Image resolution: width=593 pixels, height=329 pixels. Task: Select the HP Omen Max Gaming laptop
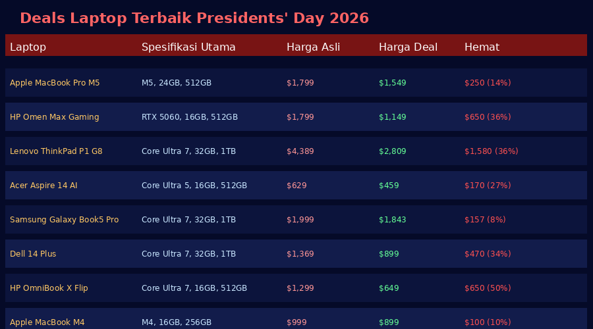(54, 117)
